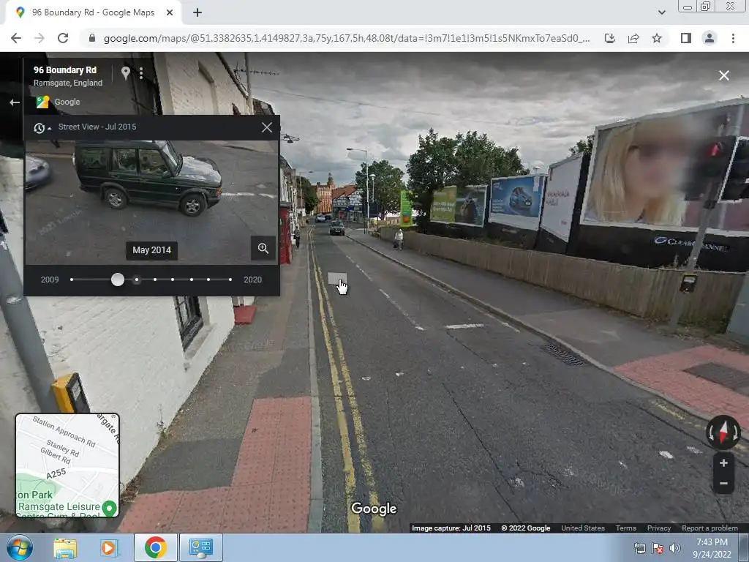This screenshot has height=562, width=749.
Task: Select the Jul 2015 timeline point
Action: [137, 280]
